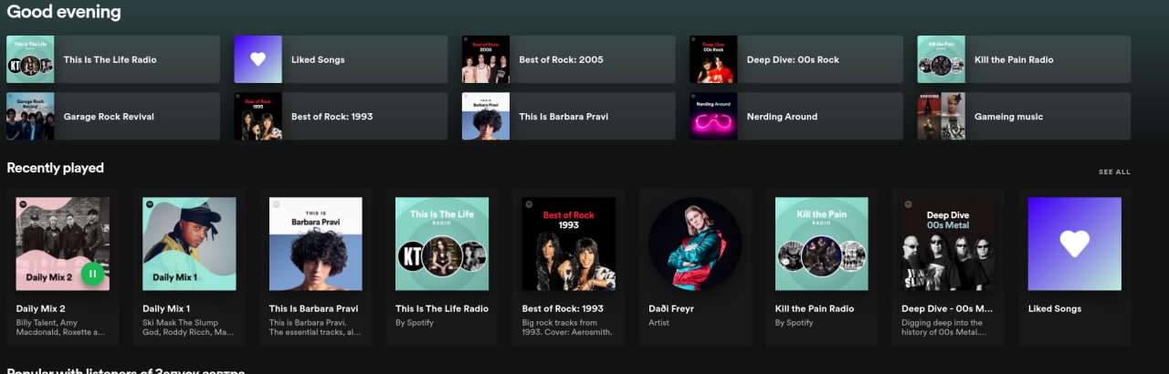Click This Is The Life Radio card cover
Image resolution: width=1169 pixels, height=374 pixels.
442,244
